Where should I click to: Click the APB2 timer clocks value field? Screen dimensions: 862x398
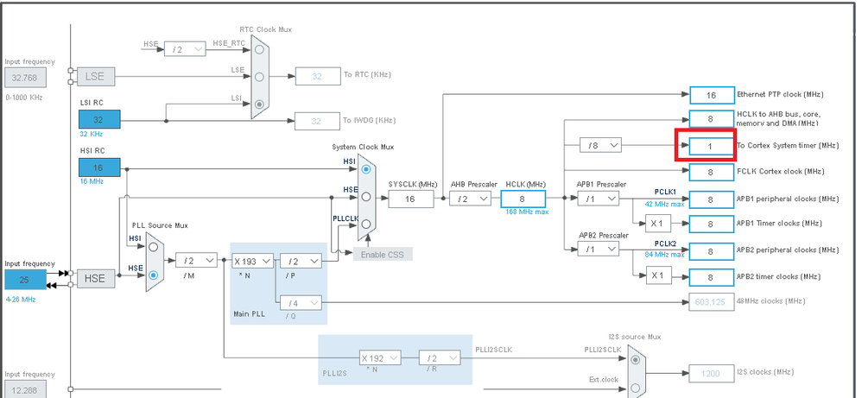point(712,278)
